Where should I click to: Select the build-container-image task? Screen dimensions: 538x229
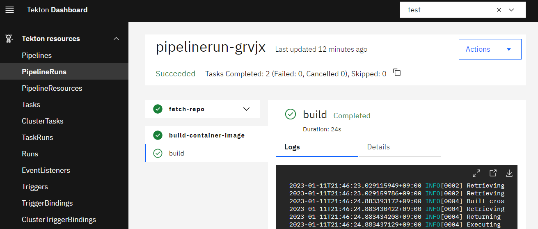(206, 135)
